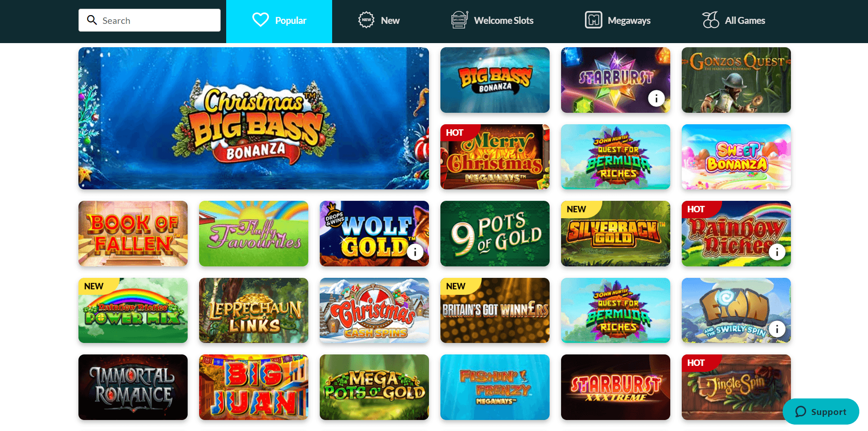868x431 pixels.
Task: Switch to Welcome Slots tab
Action: [x=492, y=20]
